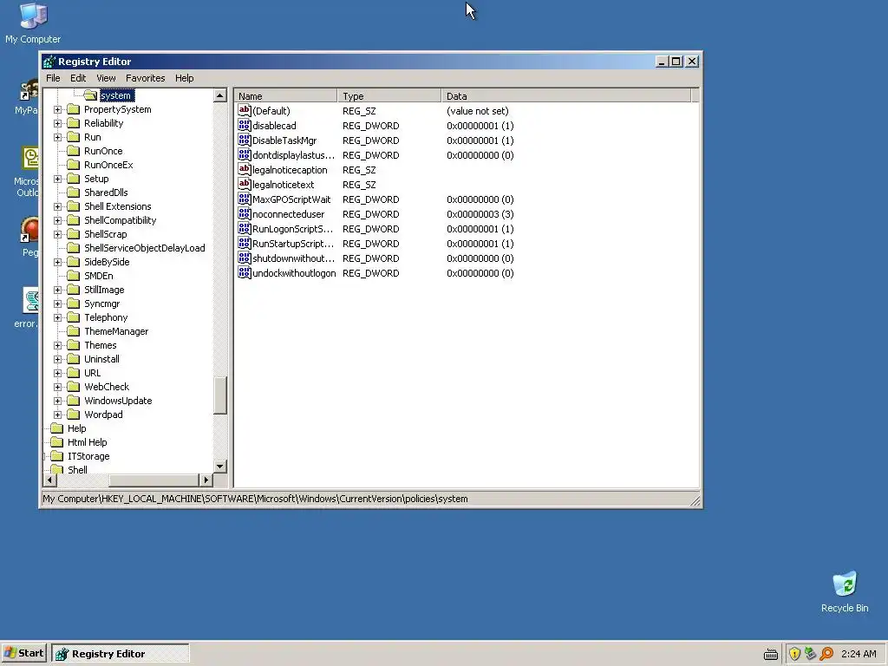Open the View menu
The image size is (888, 666).
106,78
